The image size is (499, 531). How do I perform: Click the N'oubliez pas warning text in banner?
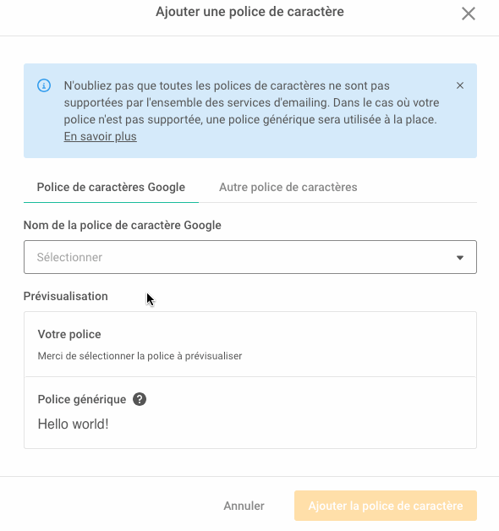[x=251, y=102]
